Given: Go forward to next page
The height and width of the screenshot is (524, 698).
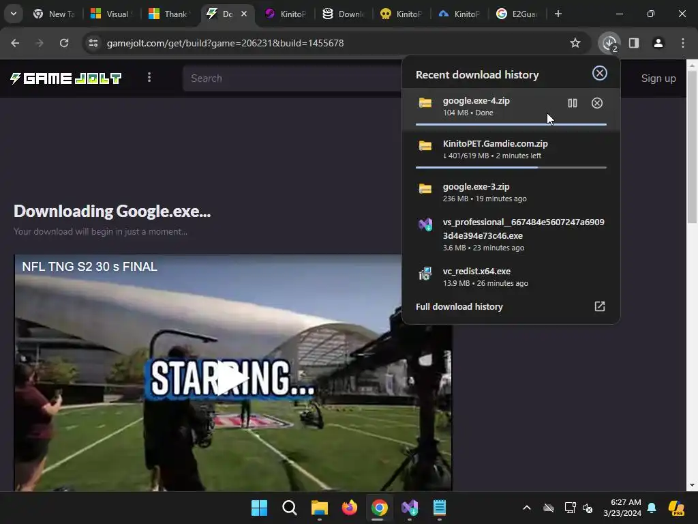Looking at the screenshot, I should (x=40, y=43).
